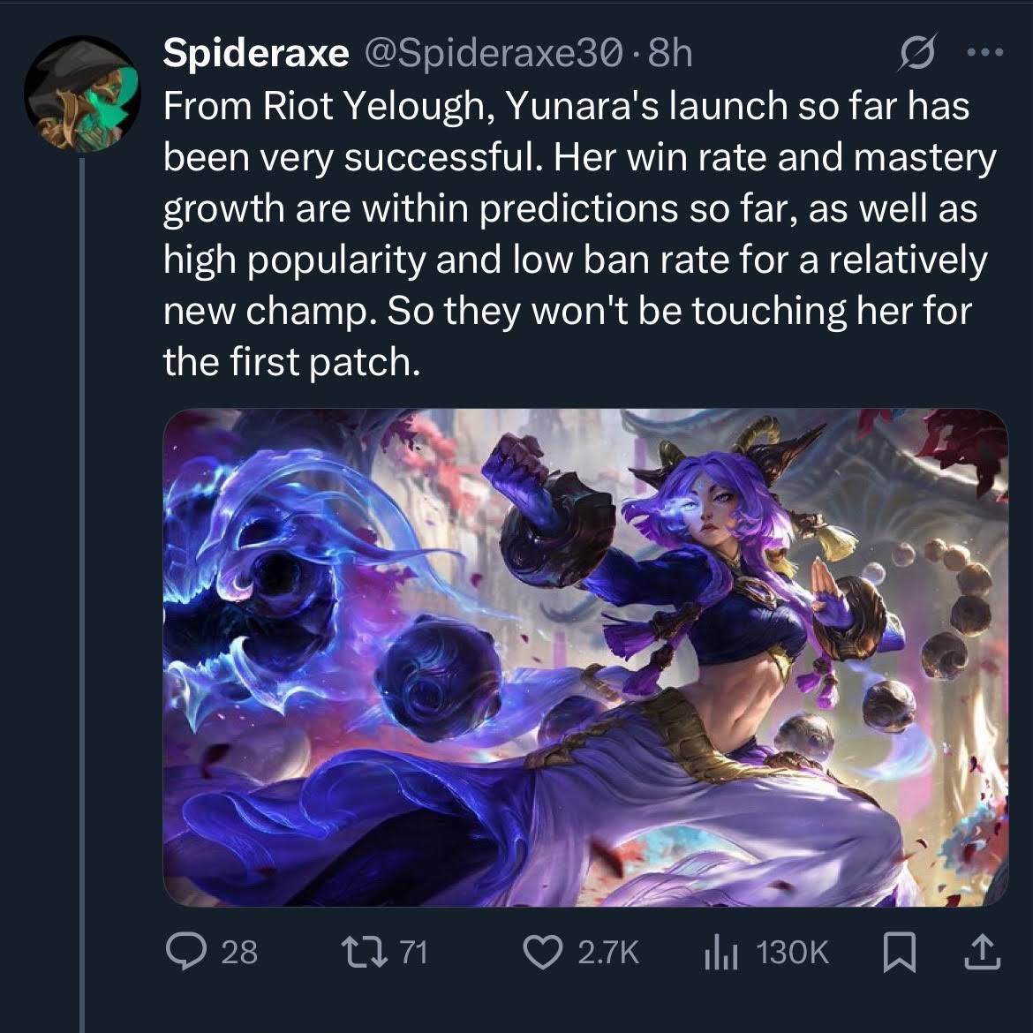
Task: Click the retweet arrows icon
Action: pos(361,952)
